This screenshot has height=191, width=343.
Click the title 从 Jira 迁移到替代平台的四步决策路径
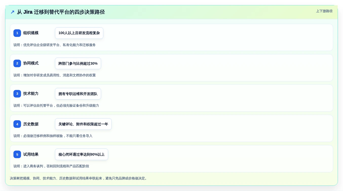(61, 12)
